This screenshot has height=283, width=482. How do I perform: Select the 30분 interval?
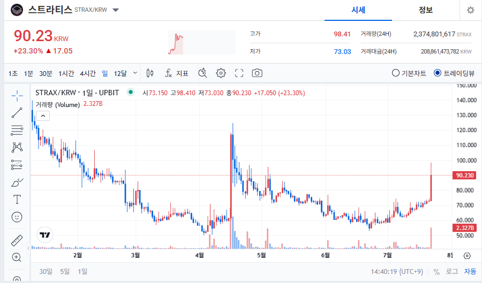pyautogui.click(x=46, y=73)
